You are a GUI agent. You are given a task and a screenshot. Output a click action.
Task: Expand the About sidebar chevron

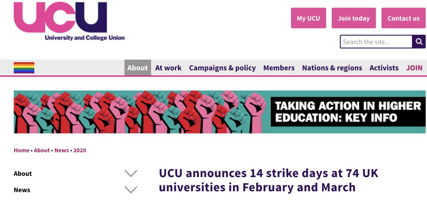pos(131,174)
